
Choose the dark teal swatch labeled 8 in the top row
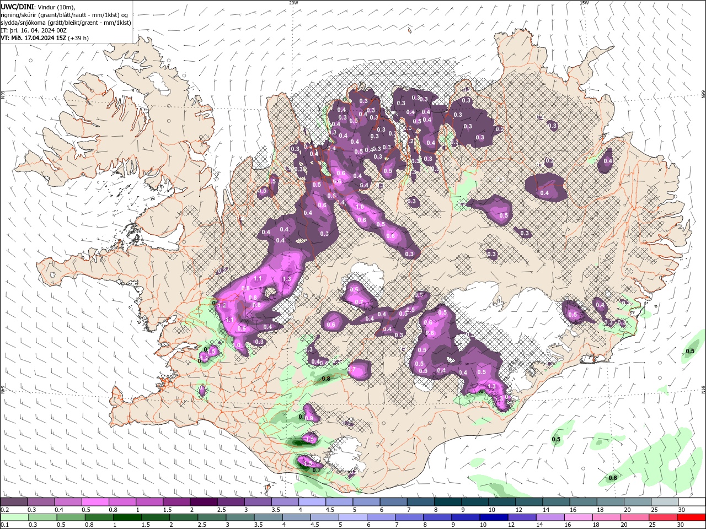coord(447,502)
